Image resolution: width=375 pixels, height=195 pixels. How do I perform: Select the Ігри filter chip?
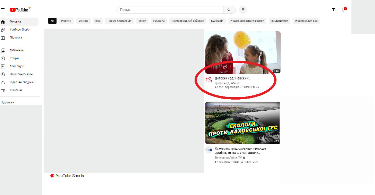[98, 21]
